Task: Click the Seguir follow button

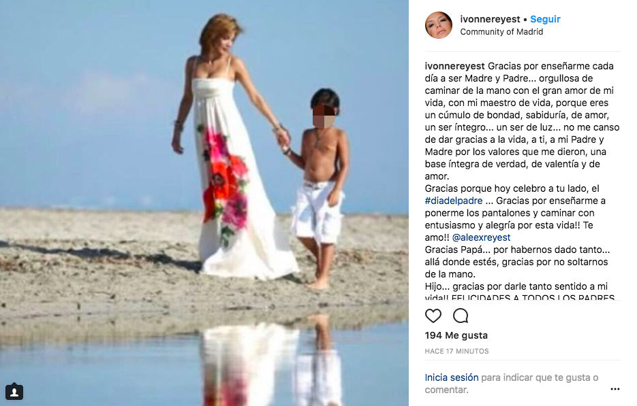Action: (545, 19)
